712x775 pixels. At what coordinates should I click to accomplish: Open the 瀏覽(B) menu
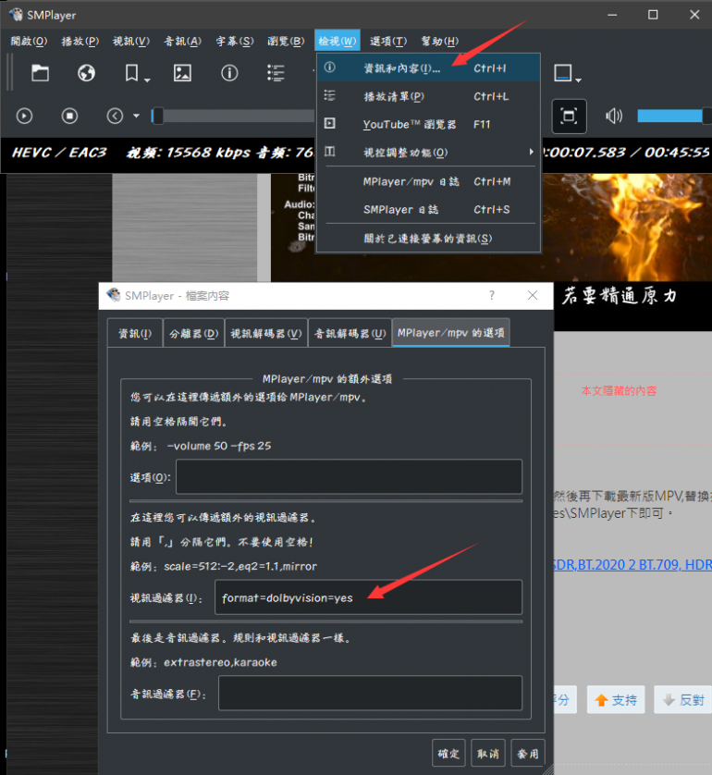tap(286, 41)
